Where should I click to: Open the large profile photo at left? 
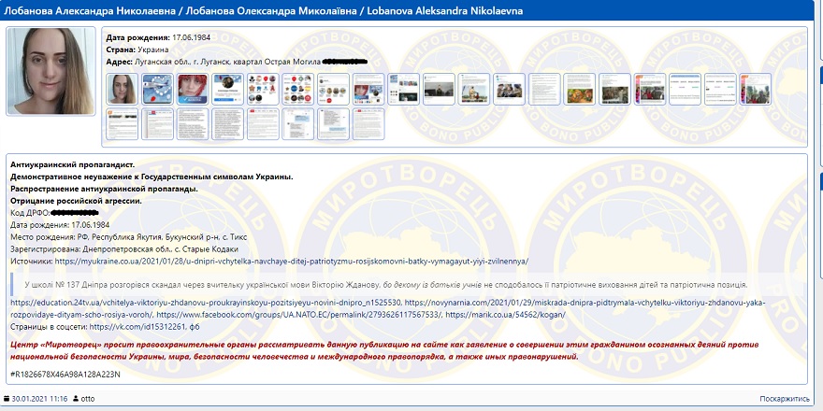point(51,71)
